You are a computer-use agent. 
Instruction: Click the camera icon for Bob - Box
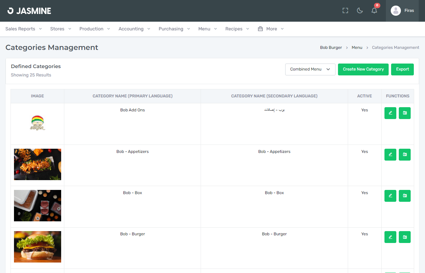coord(404,195)
